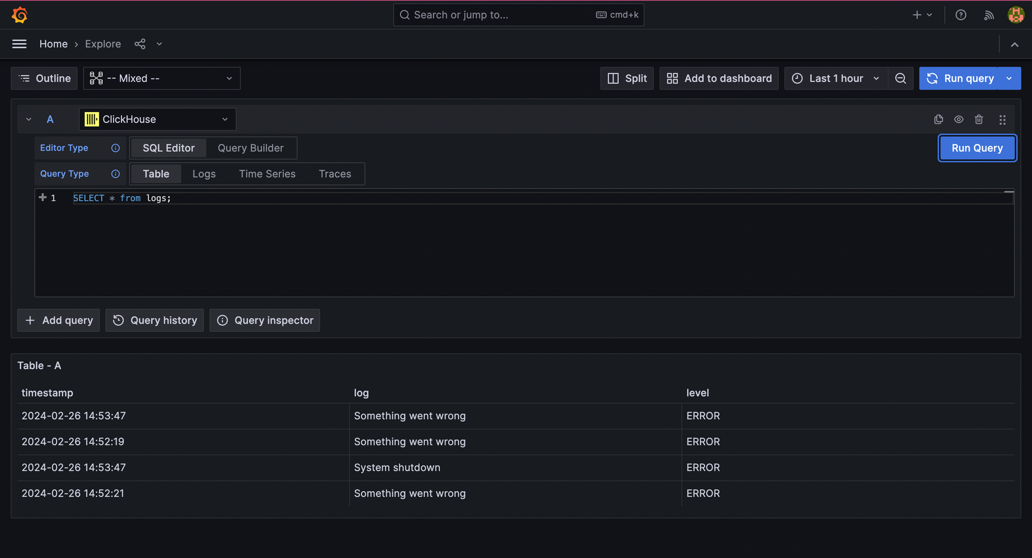Click the Grafana logo icon

tap(20, 15)
